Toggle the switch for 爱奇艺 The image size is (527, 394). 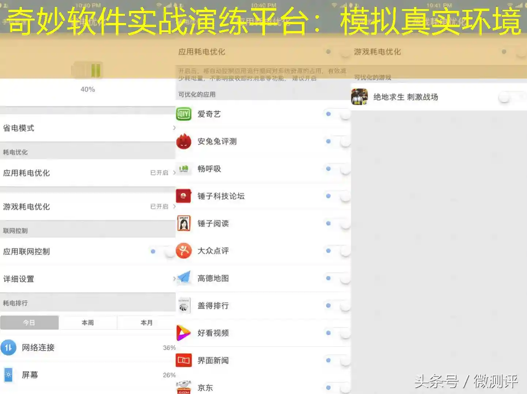coord(338,114)
